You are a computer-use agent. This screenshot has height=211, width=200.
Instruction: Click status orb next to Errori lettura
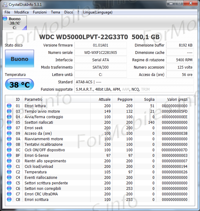click(9, 106)
